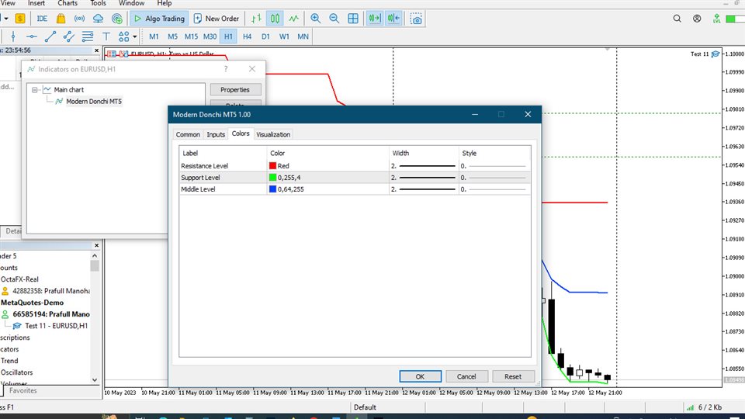The width and height of the screenshot is (745, 419).
Task: Take a chart screenshot with camera icon
Action: [x=417, y=18]
